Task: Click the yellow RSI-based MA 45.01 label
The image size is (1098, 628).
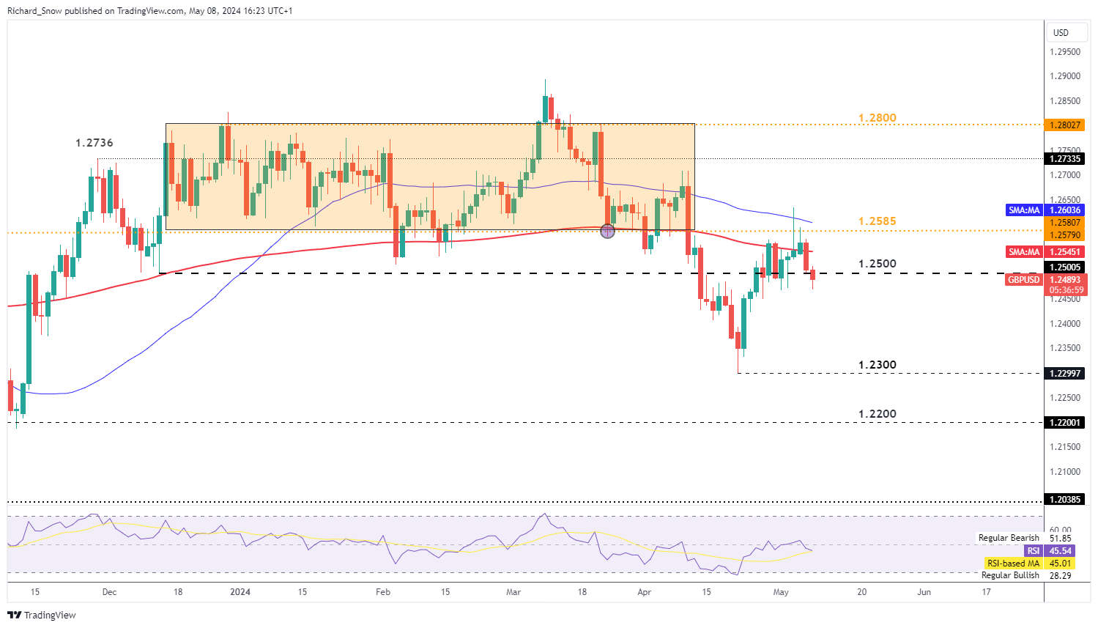Action: 1028,564
